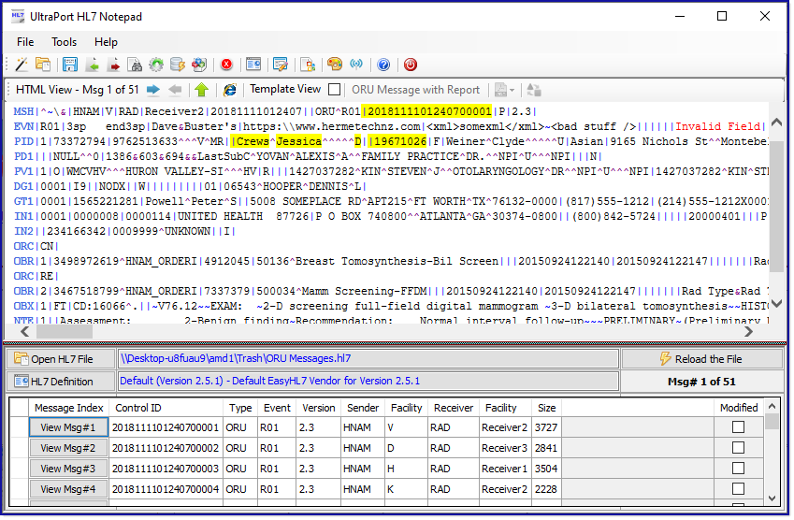Click Reload the File button
This screenshot has width=794, height=520.
[x=700, y=359]
